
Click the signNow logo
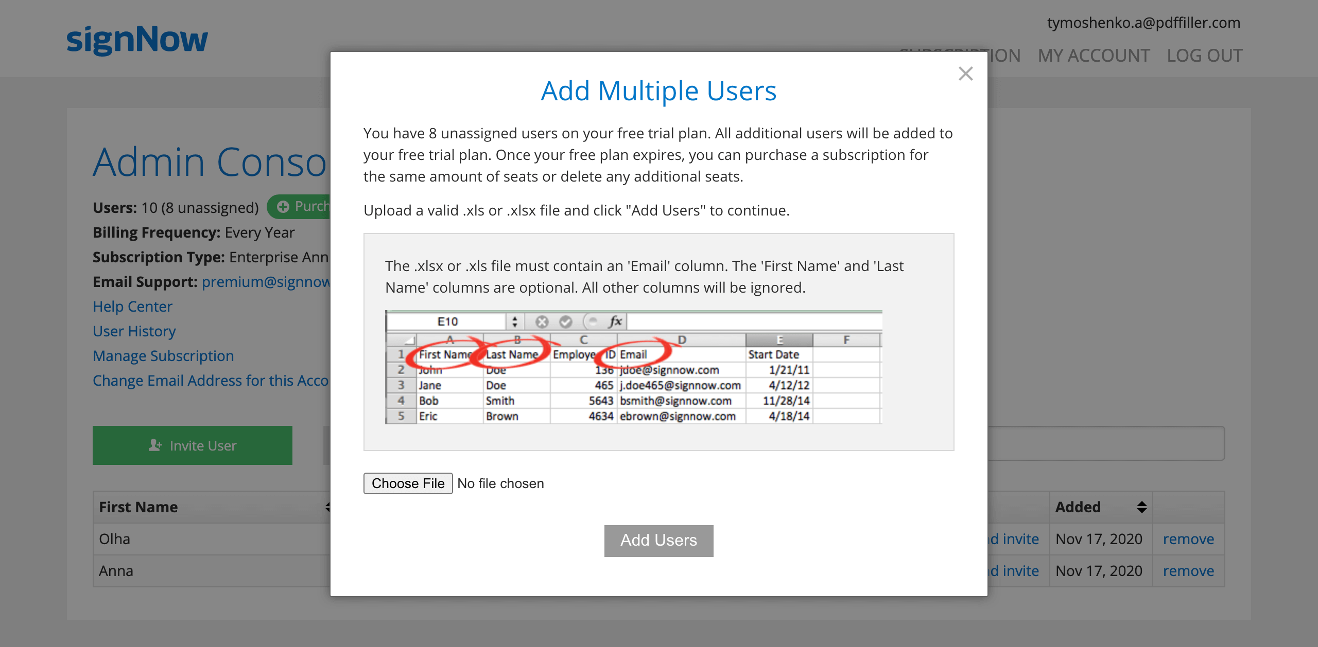click(137, 39)
